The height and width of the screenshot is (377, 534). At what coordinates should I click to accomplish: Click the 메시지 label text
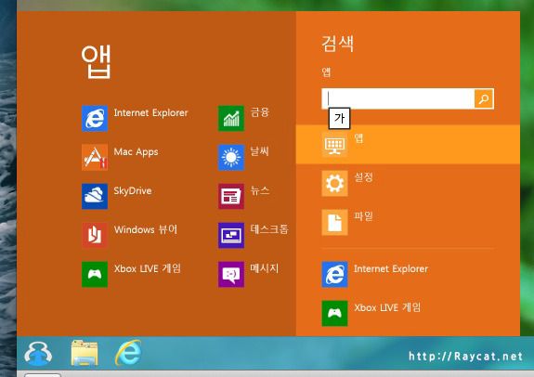click(x=265, y=268)
